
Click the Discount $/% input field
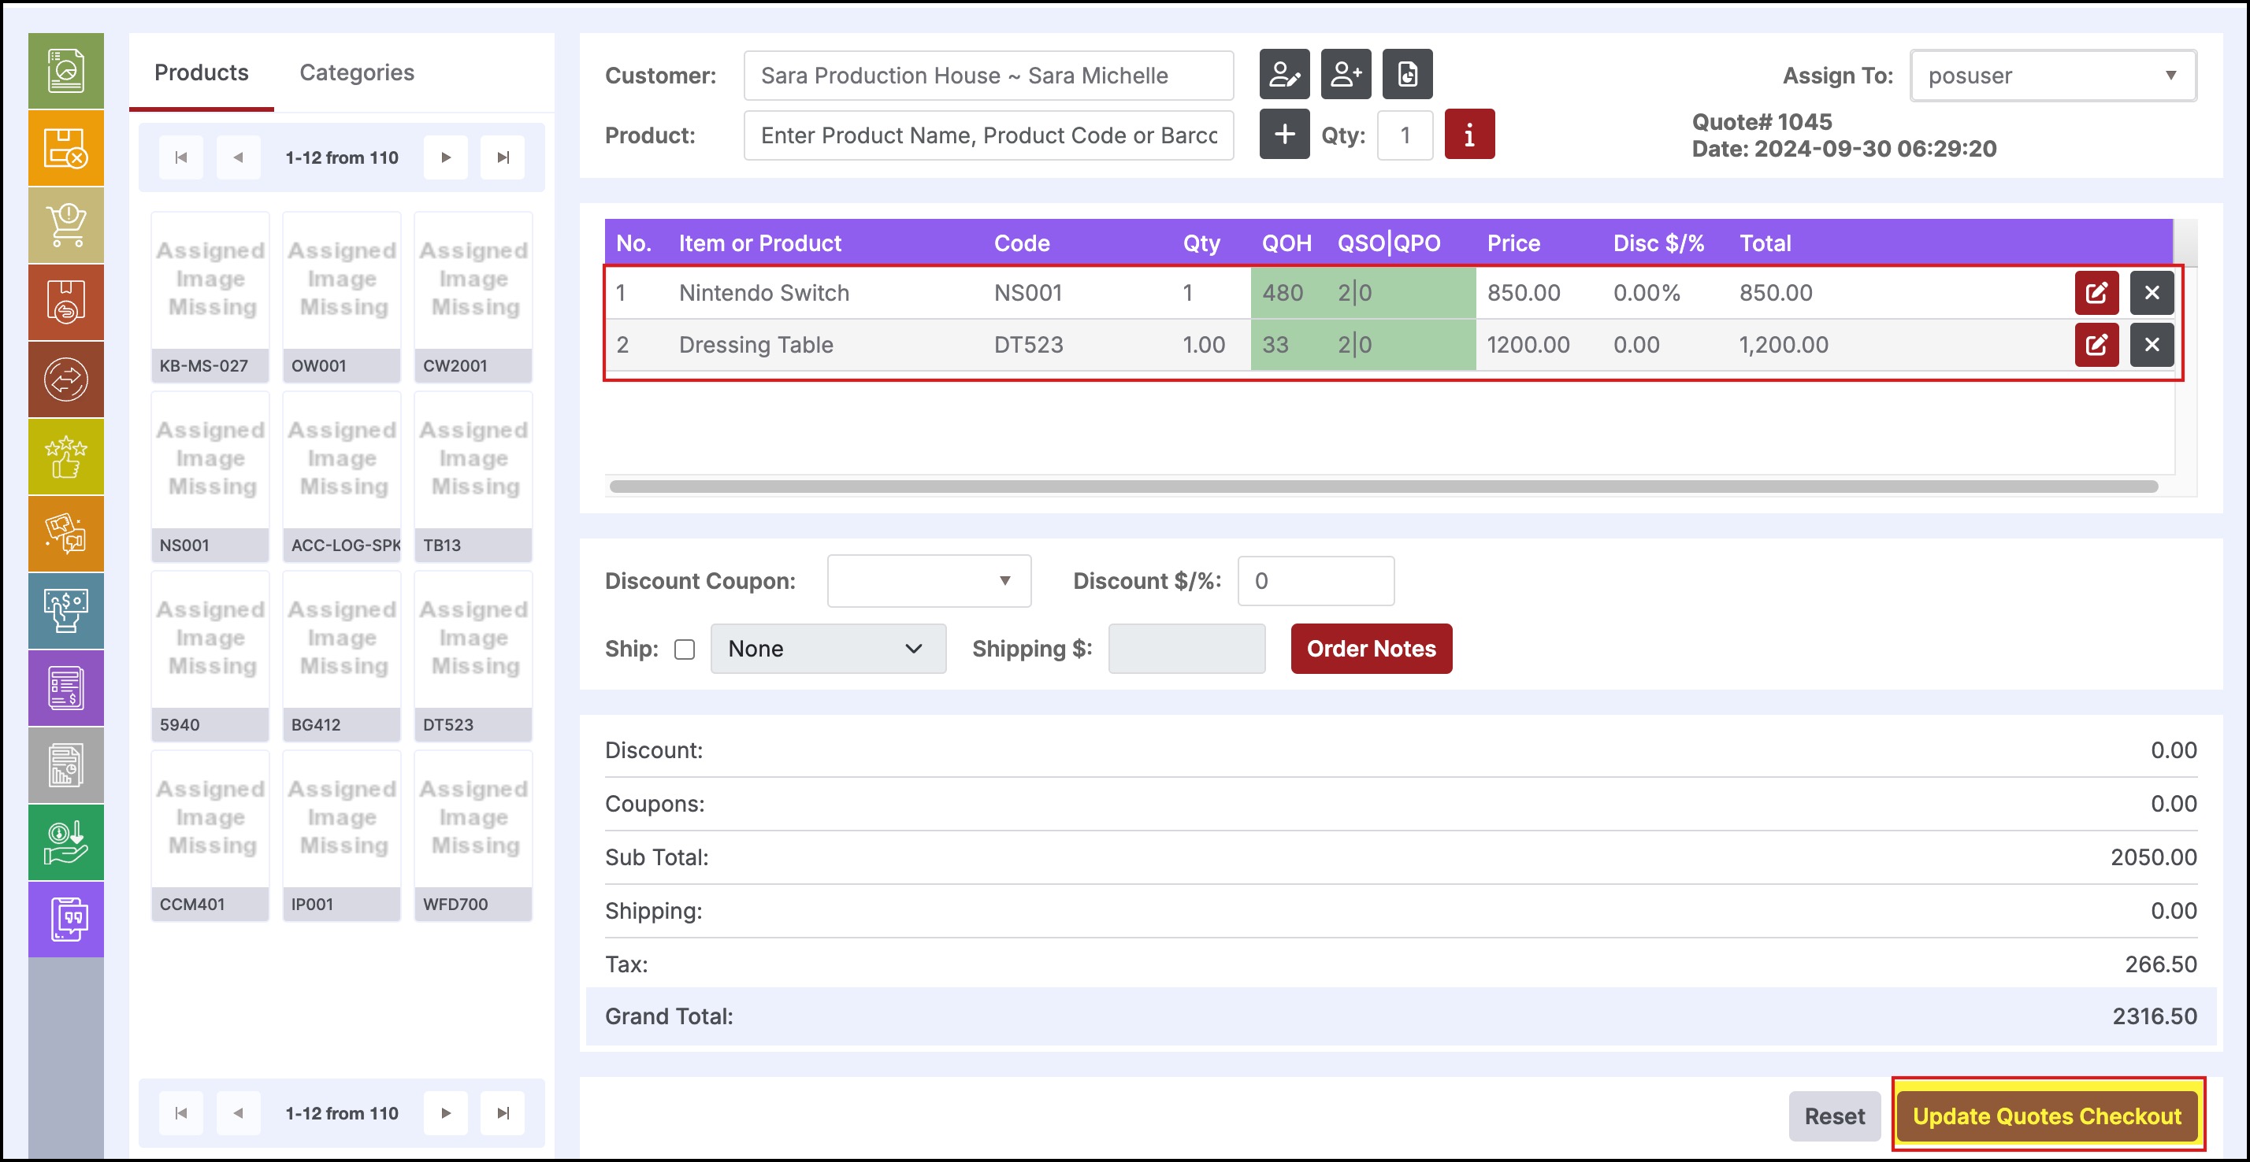click(x=1316, y=580)
